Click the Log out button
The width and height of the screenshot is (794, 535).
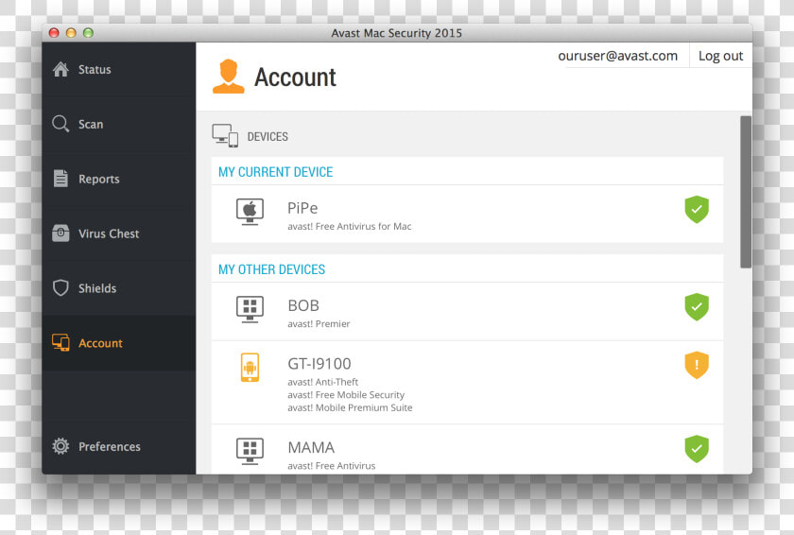click(720, 56)
